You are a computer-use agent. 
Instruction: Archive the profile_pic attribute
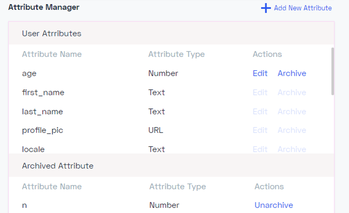click(x=292, y=130)
